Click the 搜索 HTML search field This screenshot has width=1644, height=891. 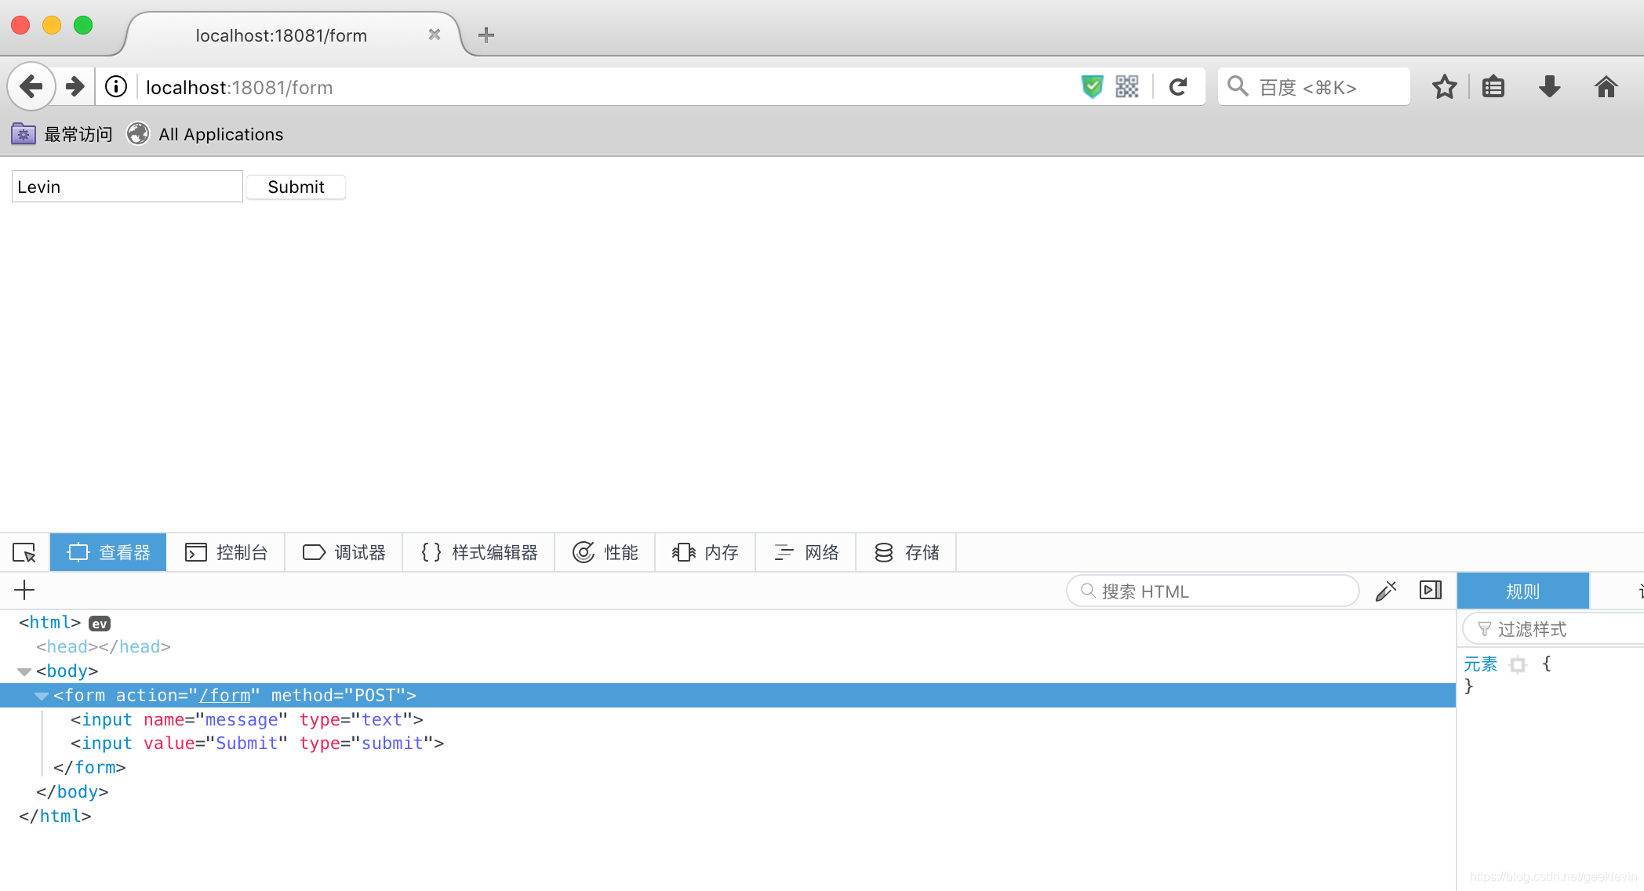[x=1212, y=591]
